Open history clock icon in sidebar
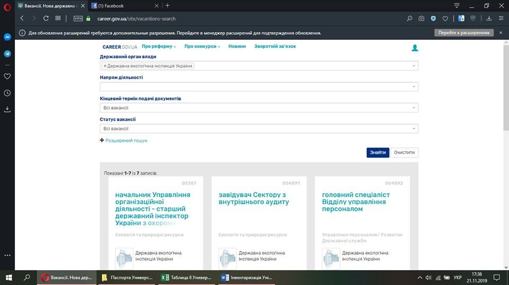The width and height of the screenshot is (509, 285). (x=7, y=93)
